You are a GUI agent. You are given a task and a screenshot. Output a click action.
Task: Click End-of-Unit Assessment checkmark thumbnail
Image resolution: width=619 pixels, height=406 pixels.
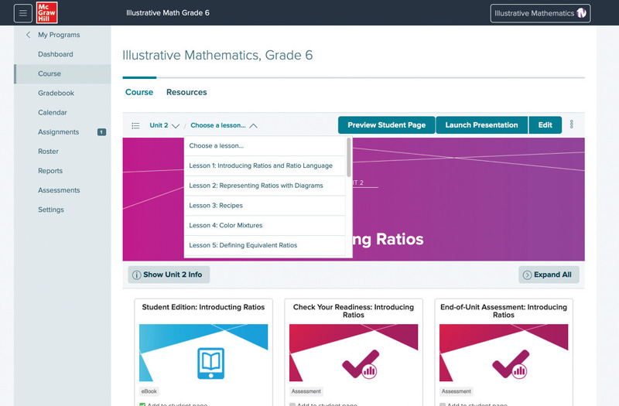click(x=504, y=353)
